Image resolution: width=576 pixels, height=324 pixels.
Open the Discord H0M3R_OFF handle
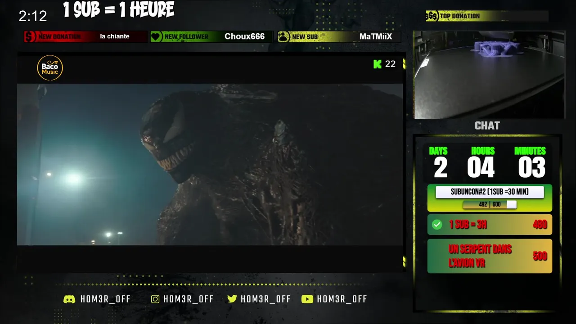coord(105,299)
